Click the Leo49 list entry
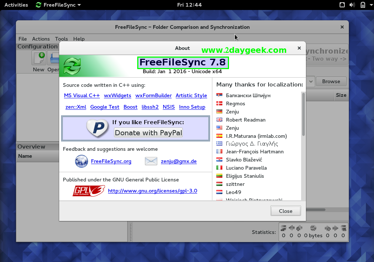 (x=233, y=192)
